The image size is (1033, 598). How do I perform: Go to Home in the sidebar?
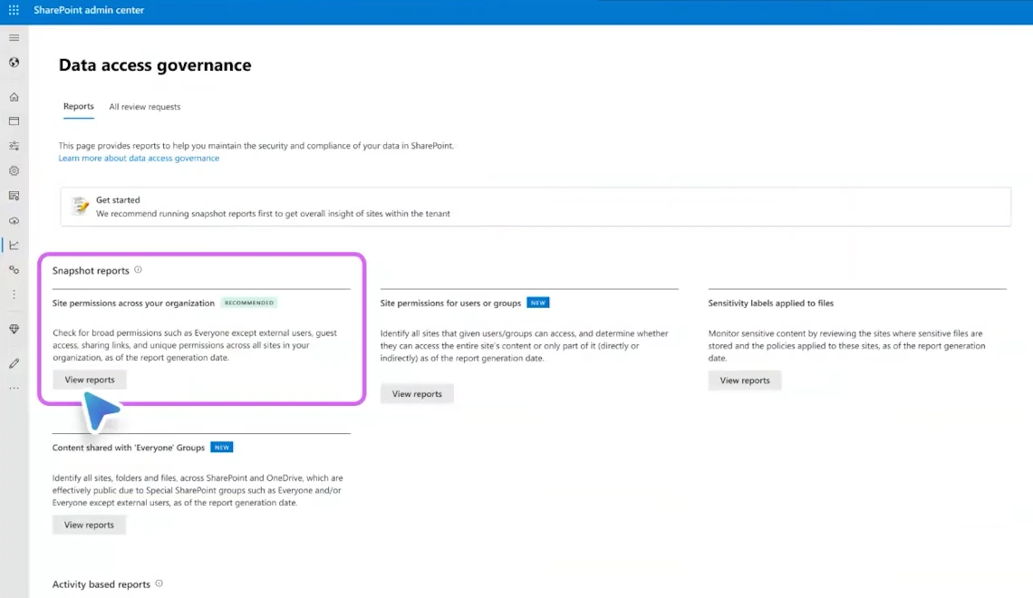pyautogui.click(x=14, y=97)
